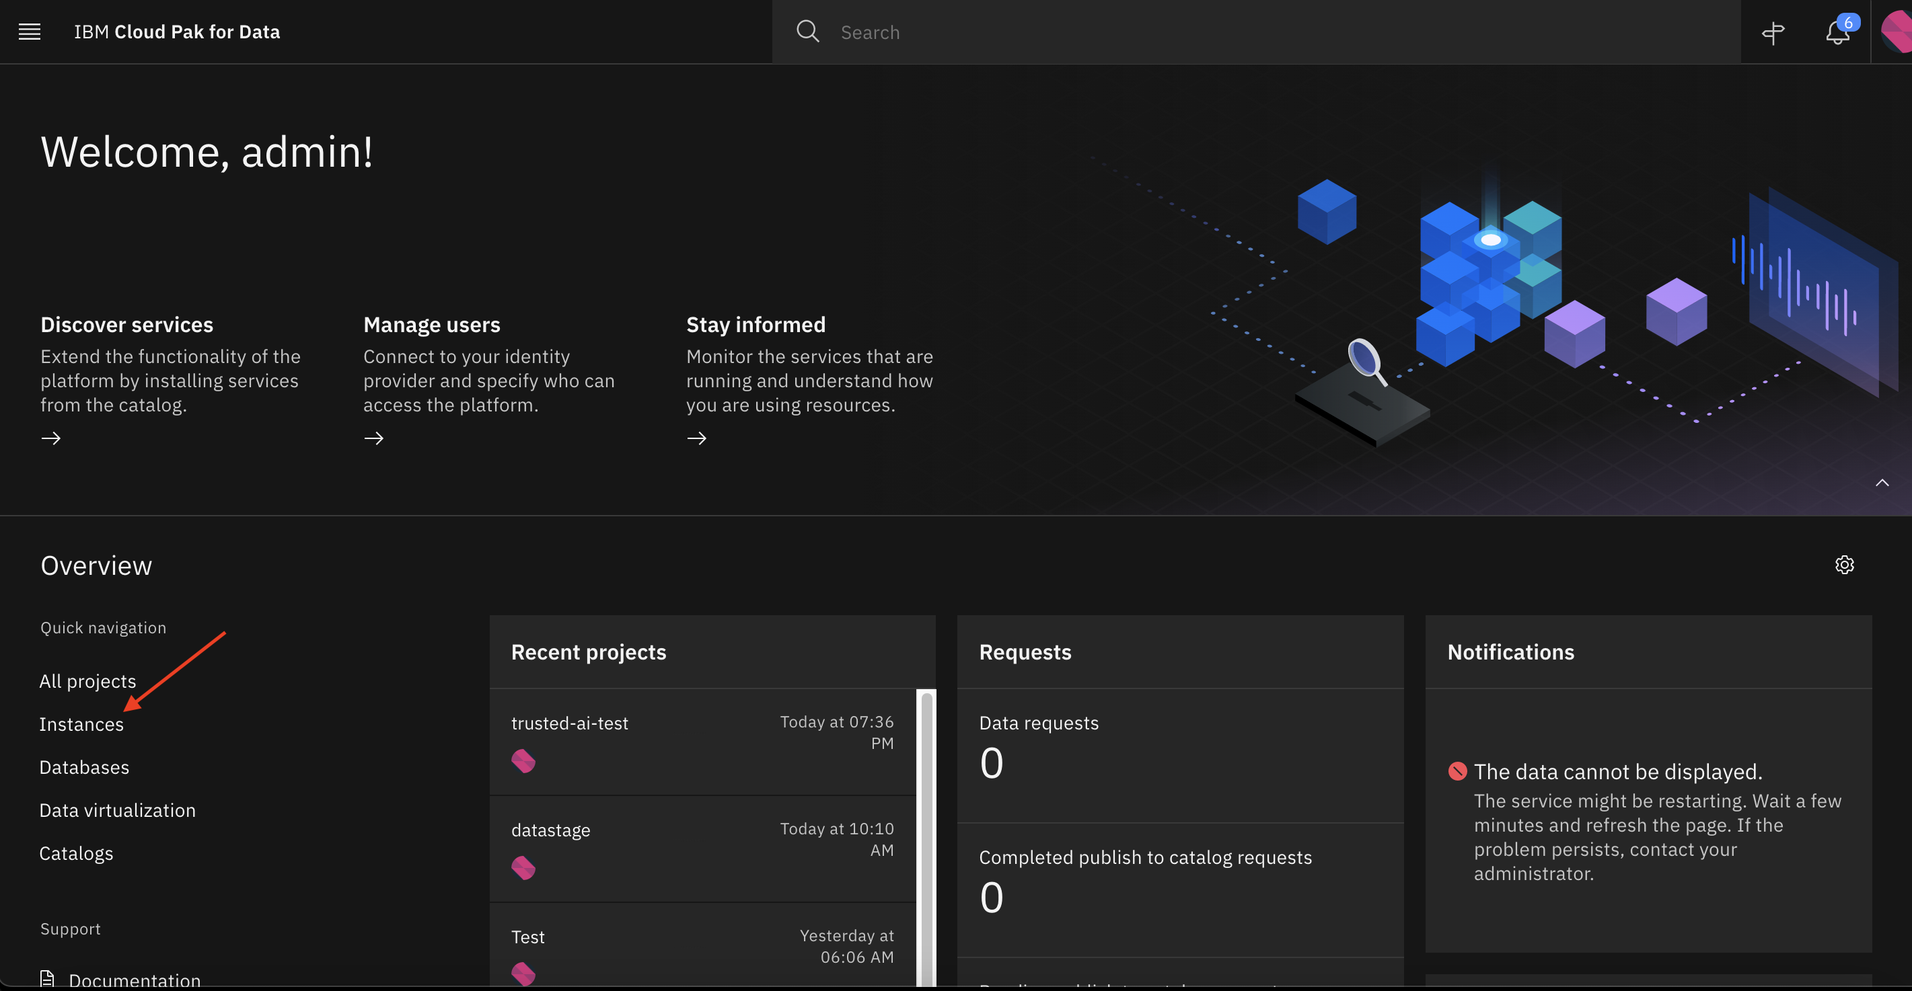The image size is (1912, 991).
Task: Click IBM Cloud Pak for Data title
Action: point(178,32)
